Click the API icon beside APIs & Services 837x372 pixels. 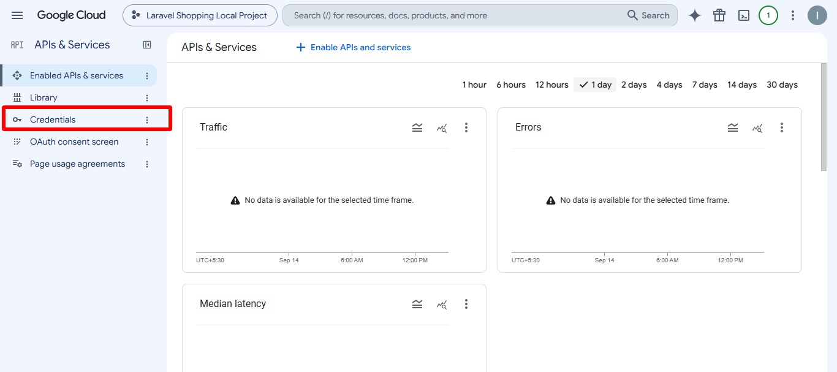tap(17, 45)
